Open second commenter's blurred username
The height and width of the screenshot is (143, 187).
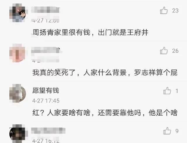click(x=46, y=50)
